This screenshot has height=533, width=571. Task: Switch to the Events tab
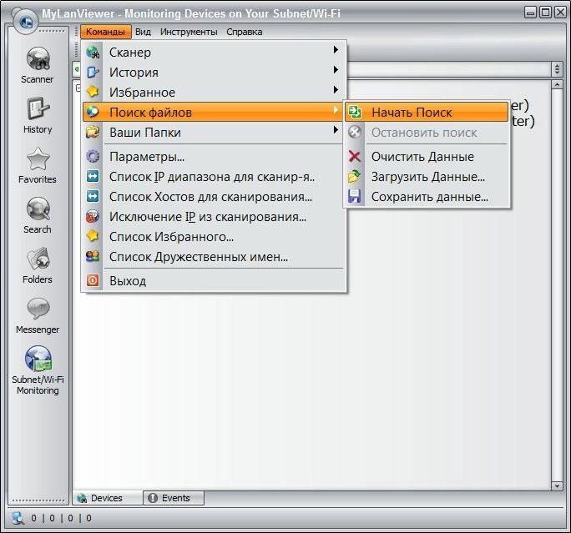pyautogui.click(x=174, y=498)
